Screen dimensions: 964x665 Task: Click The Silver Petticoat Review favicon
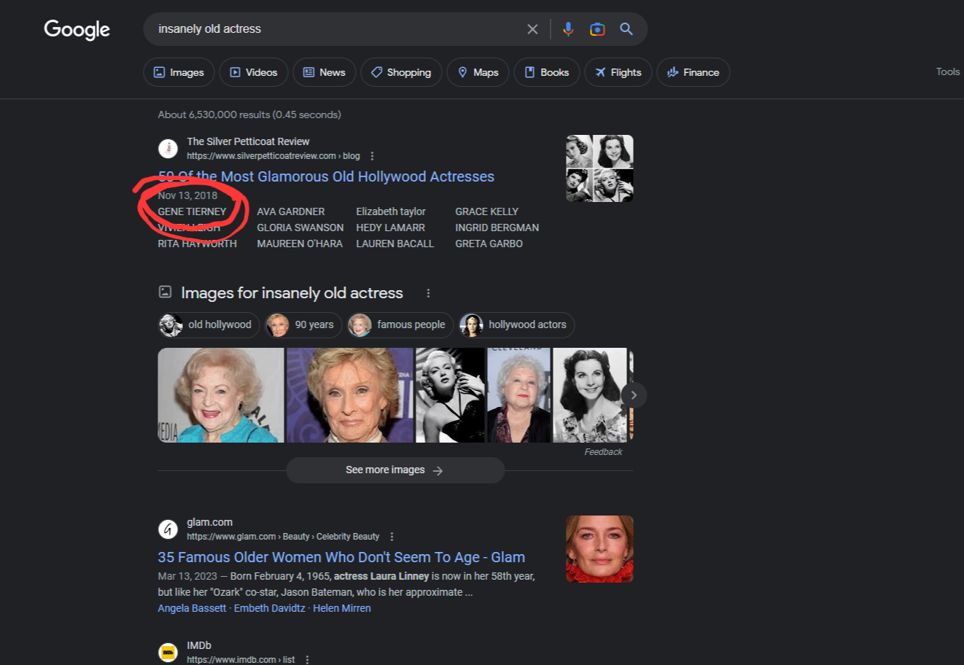click(168, 148)
